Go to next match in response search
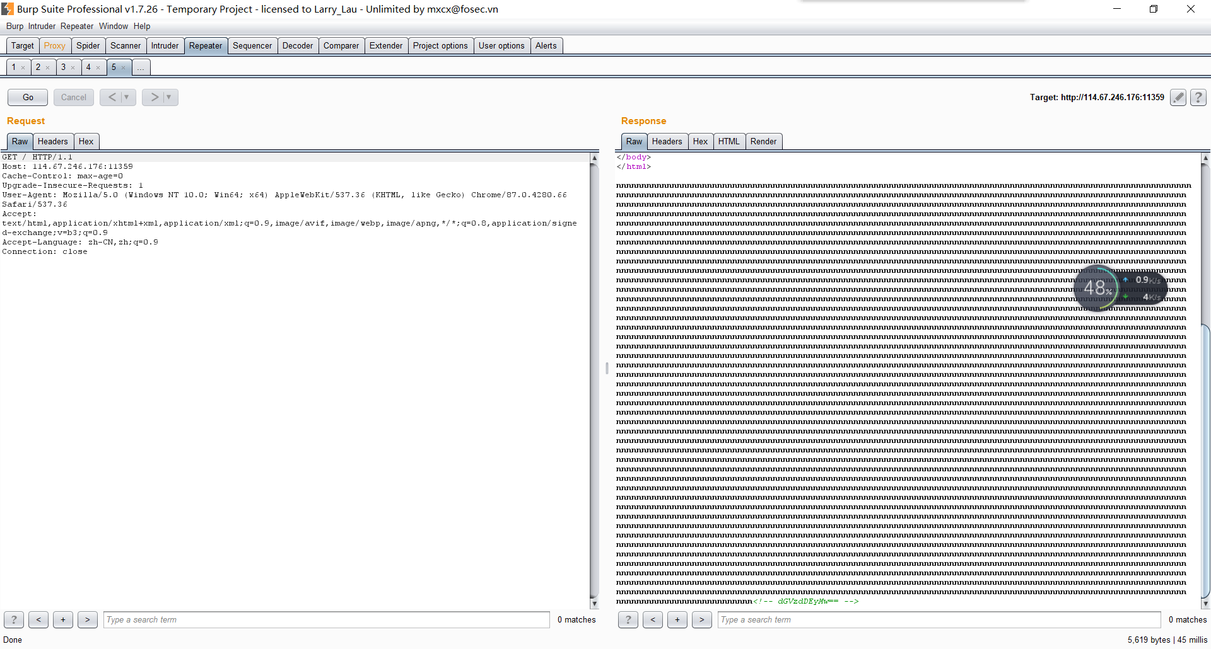1211x649 pixels. [x=701, y=619]
